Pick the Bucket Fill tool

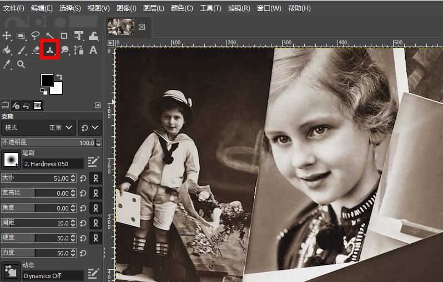click(x=7, y=50)
